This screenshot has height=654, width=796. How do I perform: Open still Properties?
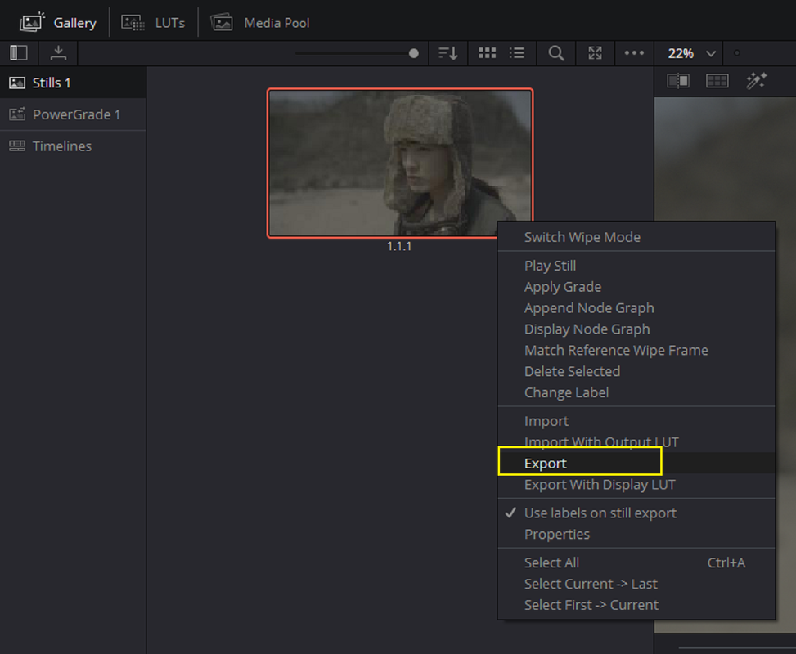[636, 535]
